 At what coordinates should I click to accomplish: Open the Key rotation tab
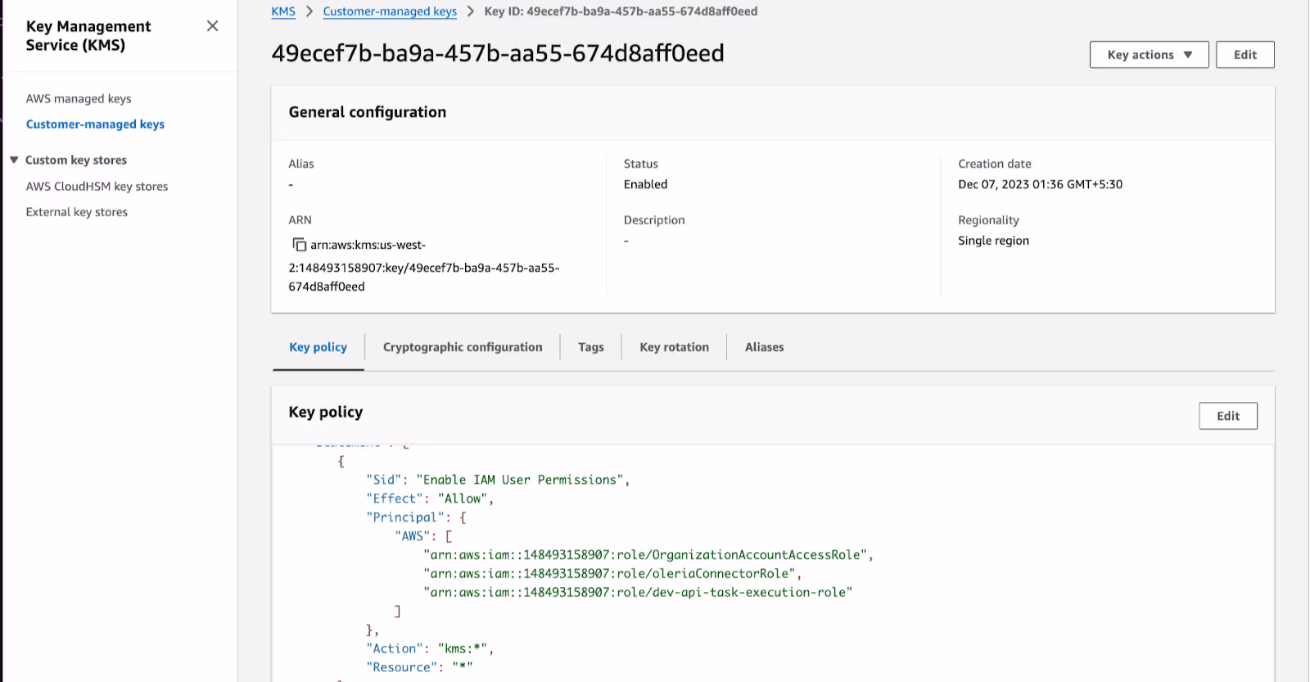[x=674, y=347]
